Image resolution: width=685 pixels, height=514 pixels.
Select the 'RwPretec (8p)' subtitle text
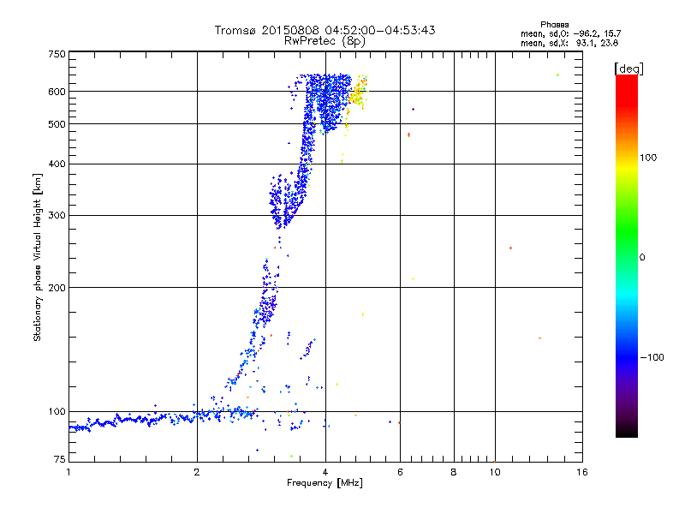325,41
